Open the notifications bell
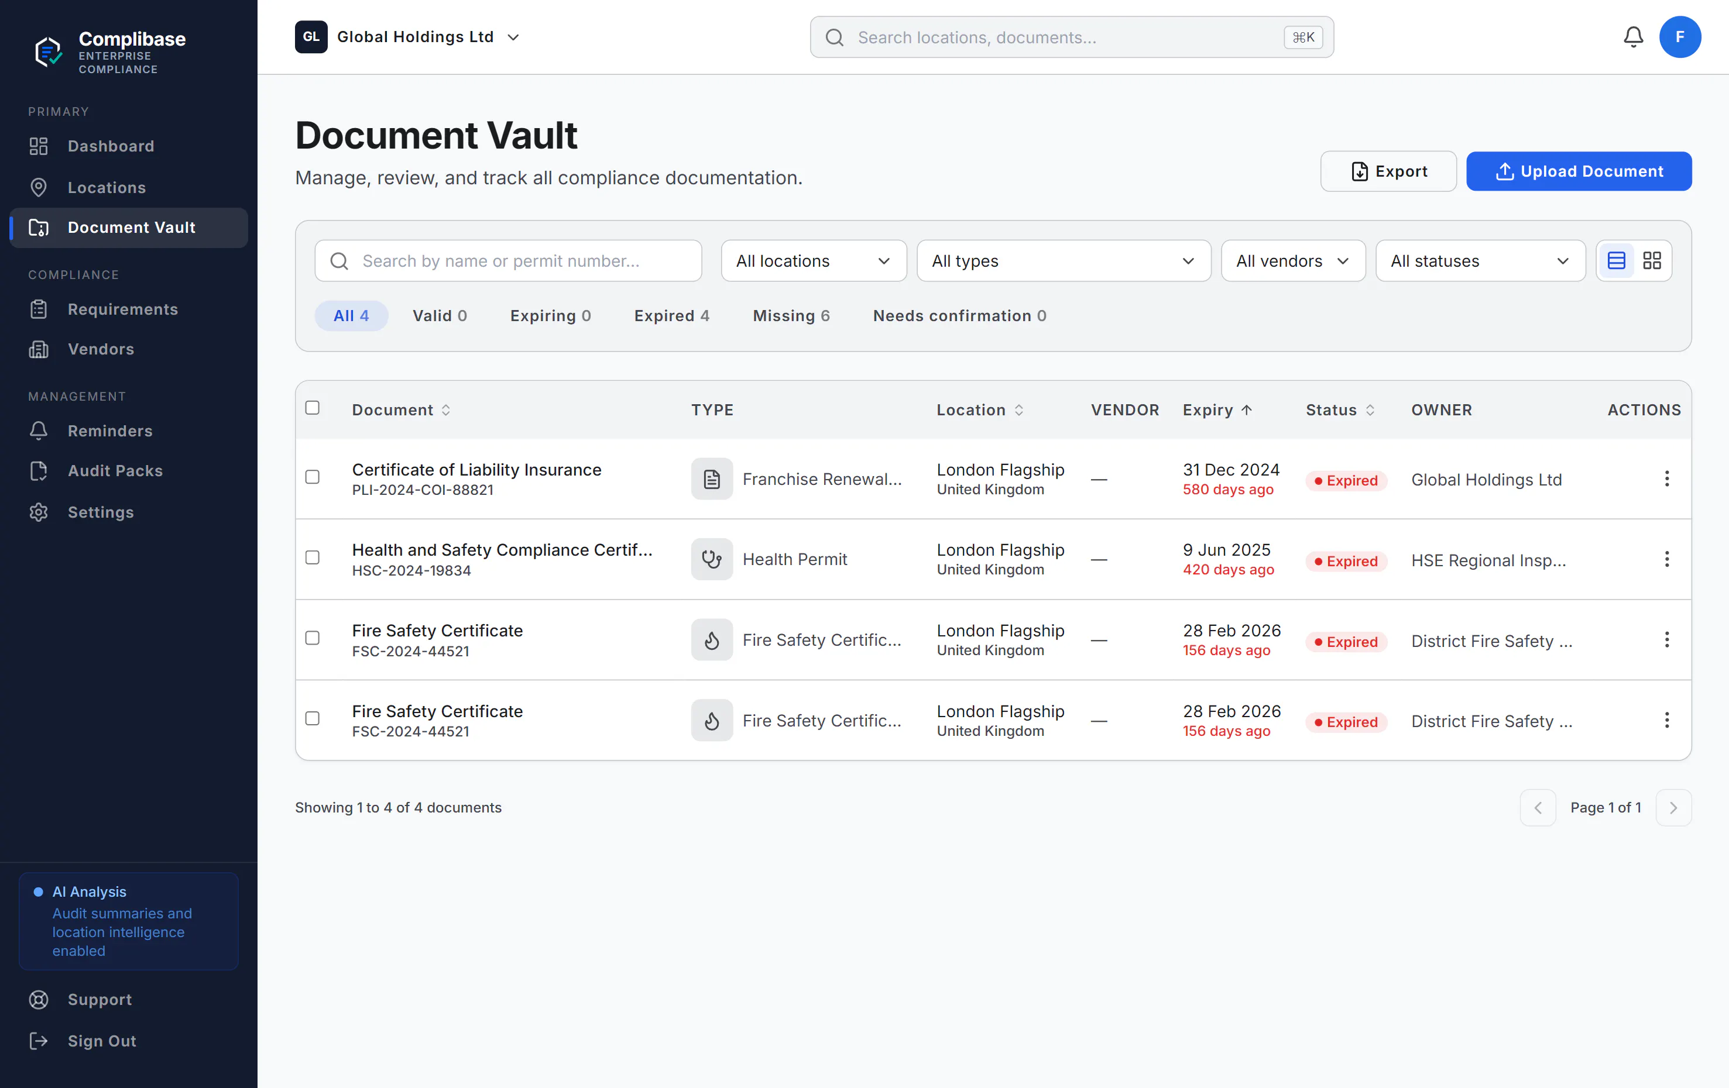The height and width of the screenshot is (1088, 1729). pyautogui.click(x=1633, y=37)
